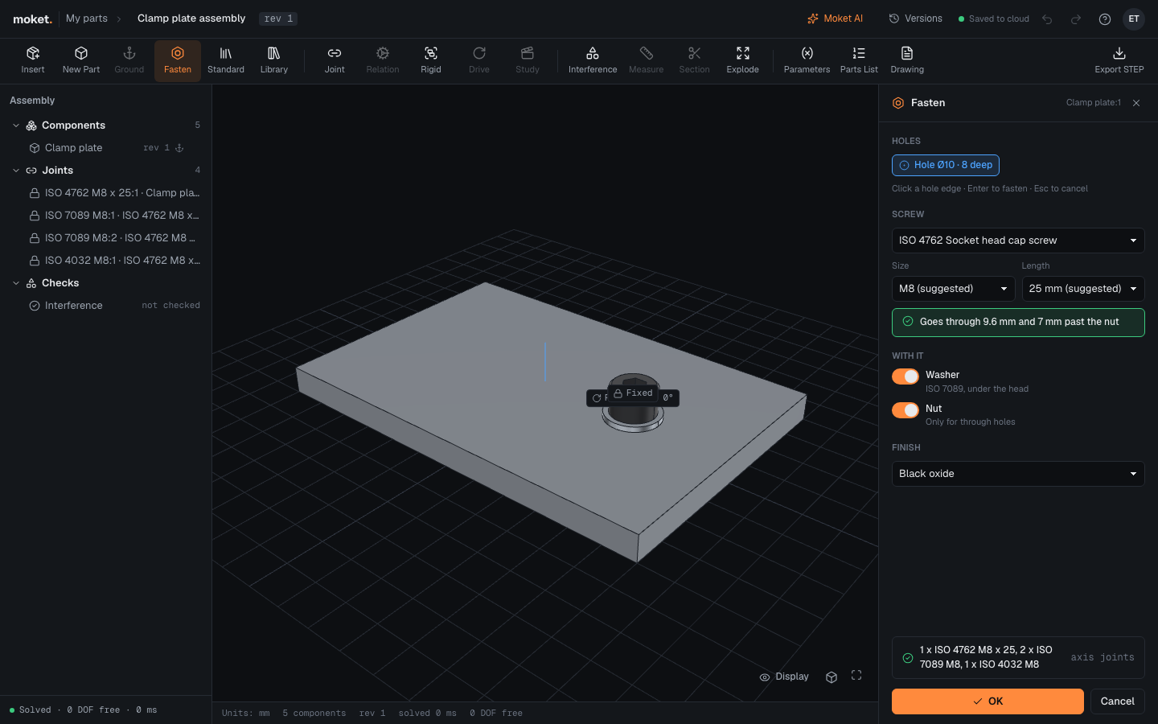The image size is (1158, 724).
Task: Click the Fasten toolbar button
Action: click(x=178, y=60)
